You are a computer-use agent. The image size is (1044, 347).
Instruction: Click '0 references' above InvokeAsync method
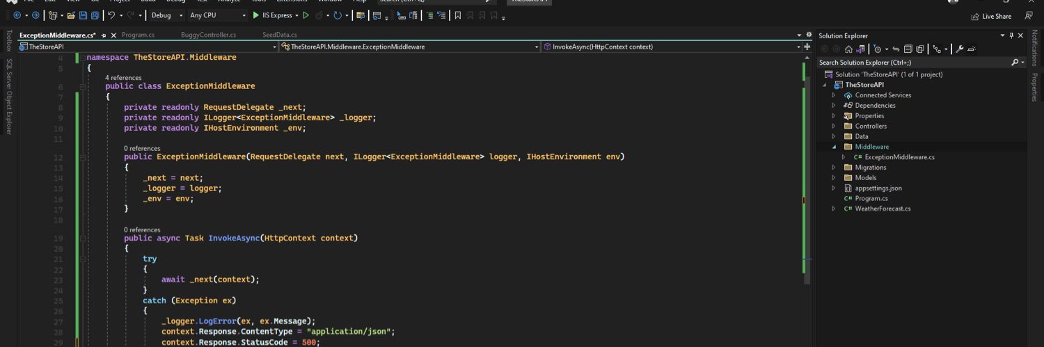(142, 229)
